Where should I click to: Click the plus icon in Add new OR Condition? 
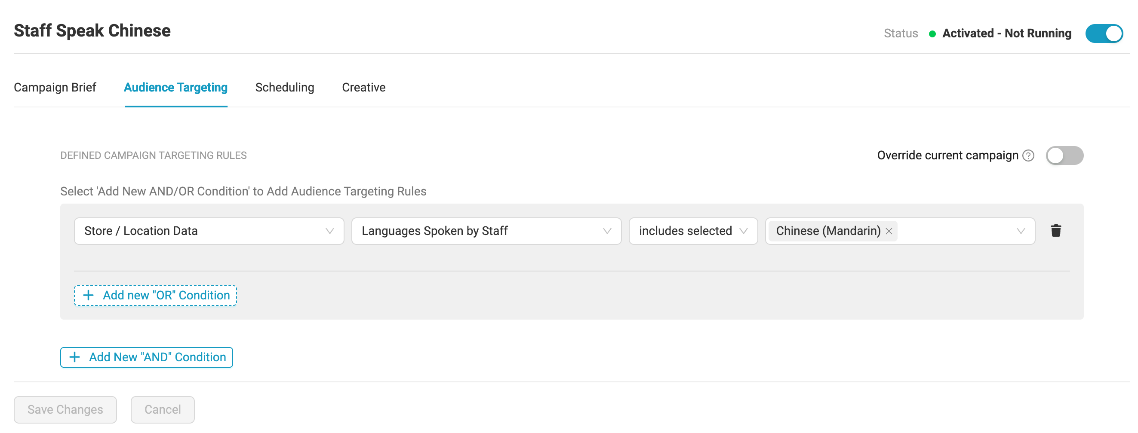[x=88, y=295]
